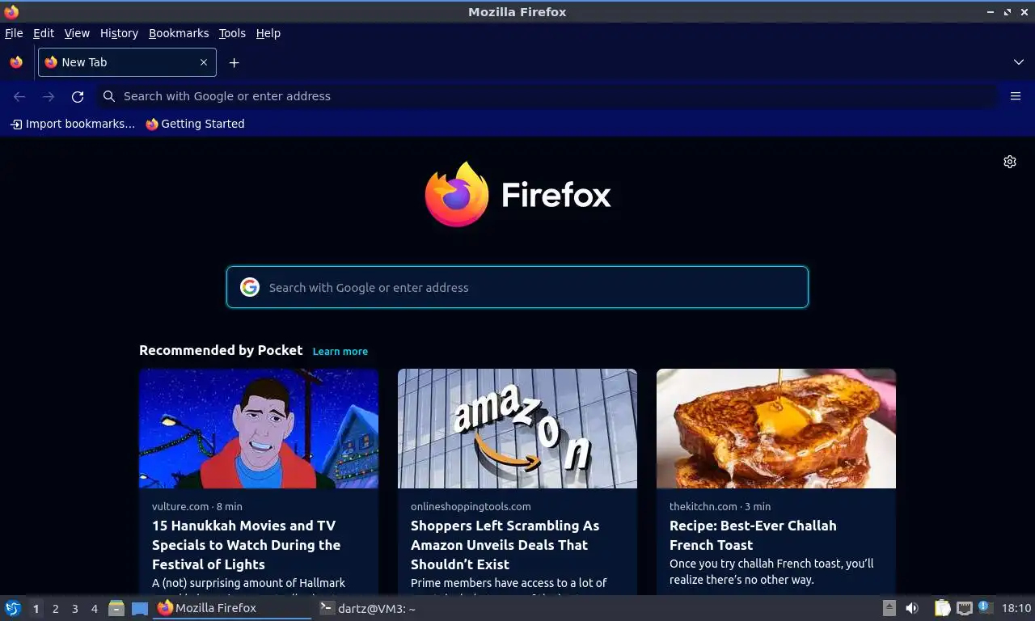Open the History menu
This screenshot has width=1035, height=621.
119,33
